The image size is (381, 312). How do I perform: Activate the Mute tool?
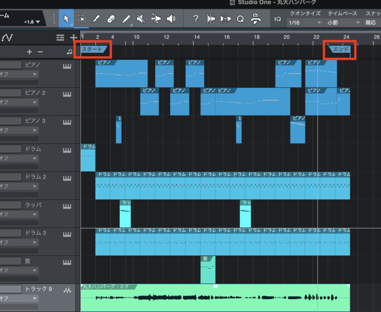pyautogui.click(x=141, y=18)
